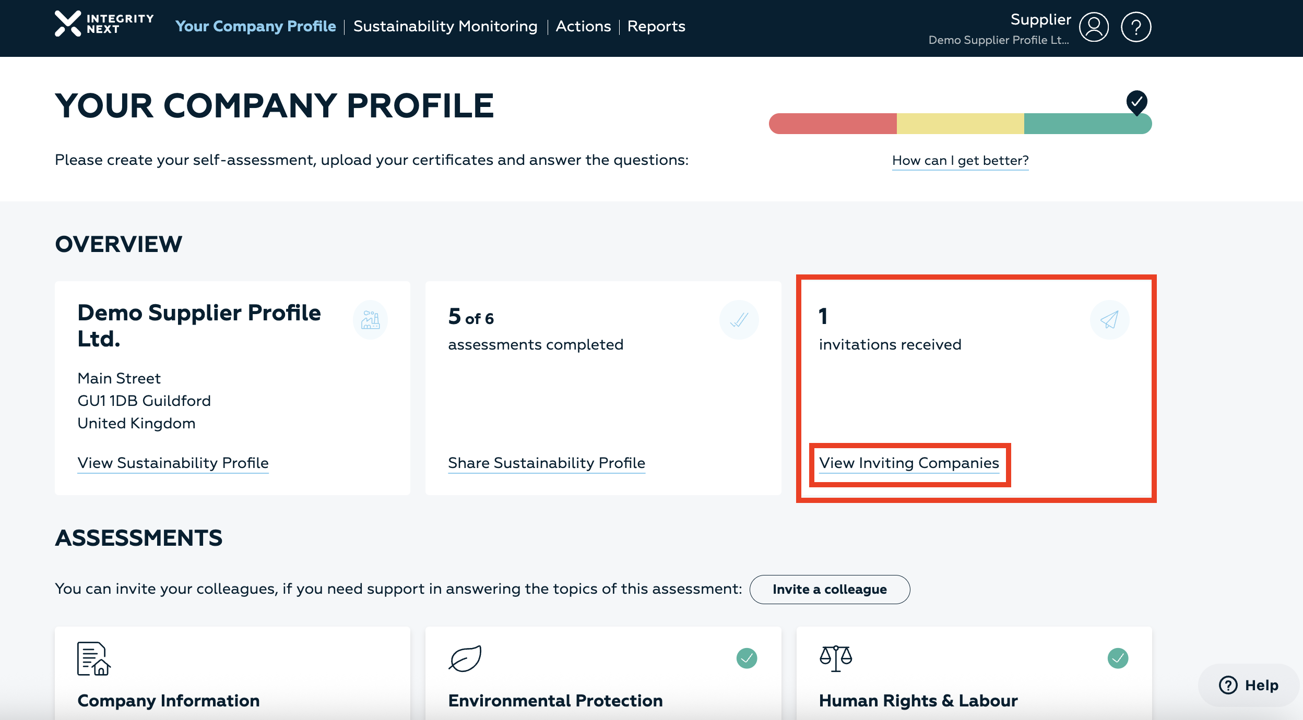
Task: Go to the Actions menu item
Action: (x=583, y=26)
